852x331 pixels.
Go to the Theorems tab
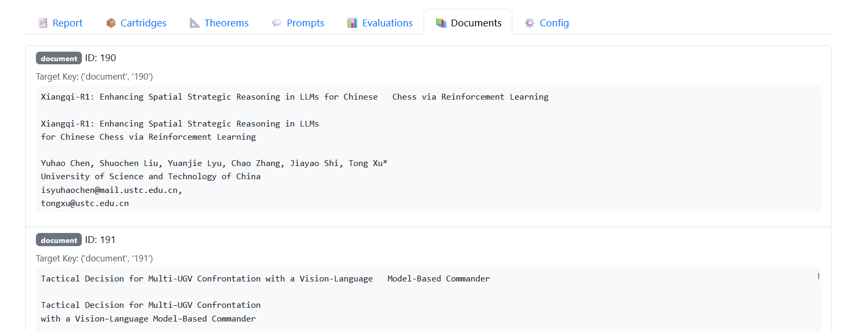click(226, 23)
